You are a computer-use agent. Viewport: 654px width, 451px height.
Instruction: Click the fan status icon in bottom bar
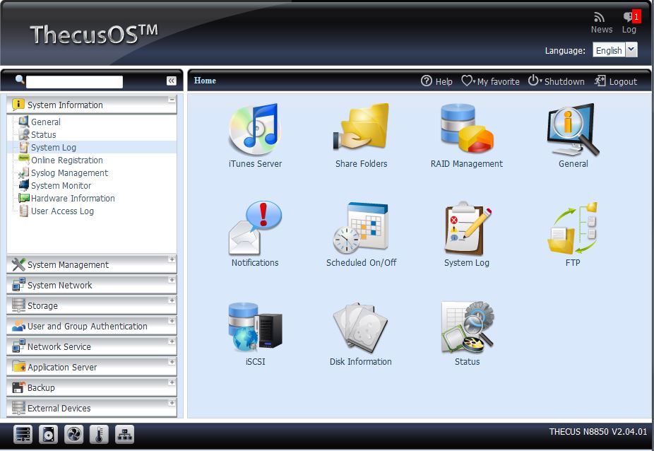[x=74, y=434]
